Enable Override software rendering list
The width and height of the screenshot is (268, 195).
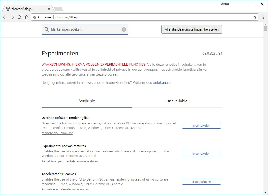(201, 126)
